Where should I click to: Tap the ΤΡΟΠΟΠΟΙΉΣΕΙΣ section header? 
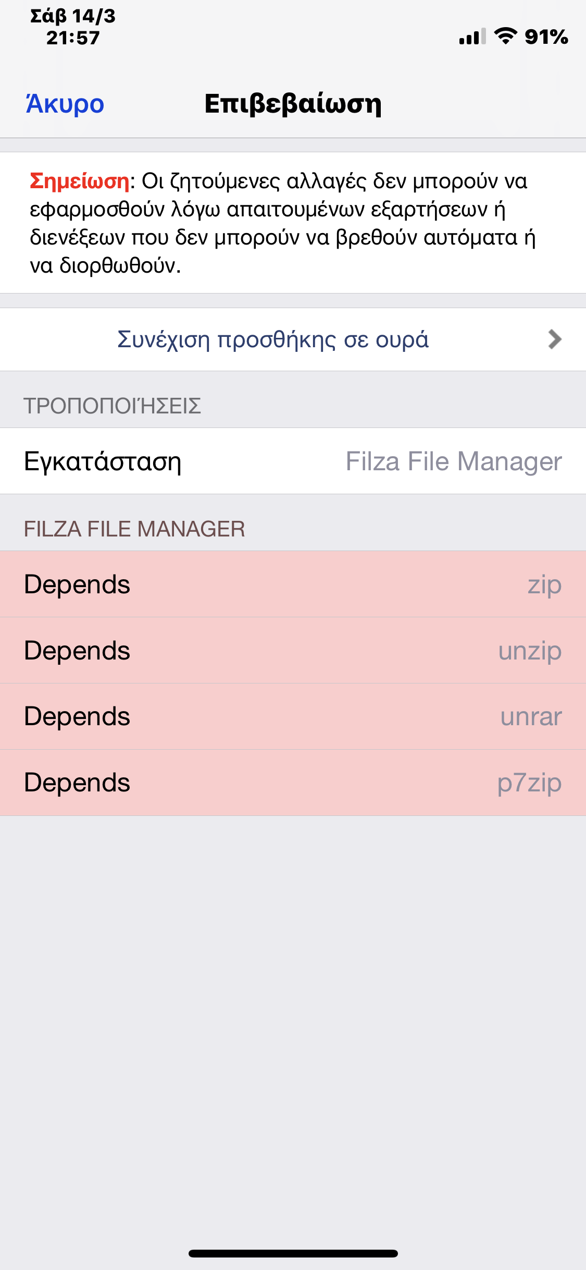click(113, 406)
